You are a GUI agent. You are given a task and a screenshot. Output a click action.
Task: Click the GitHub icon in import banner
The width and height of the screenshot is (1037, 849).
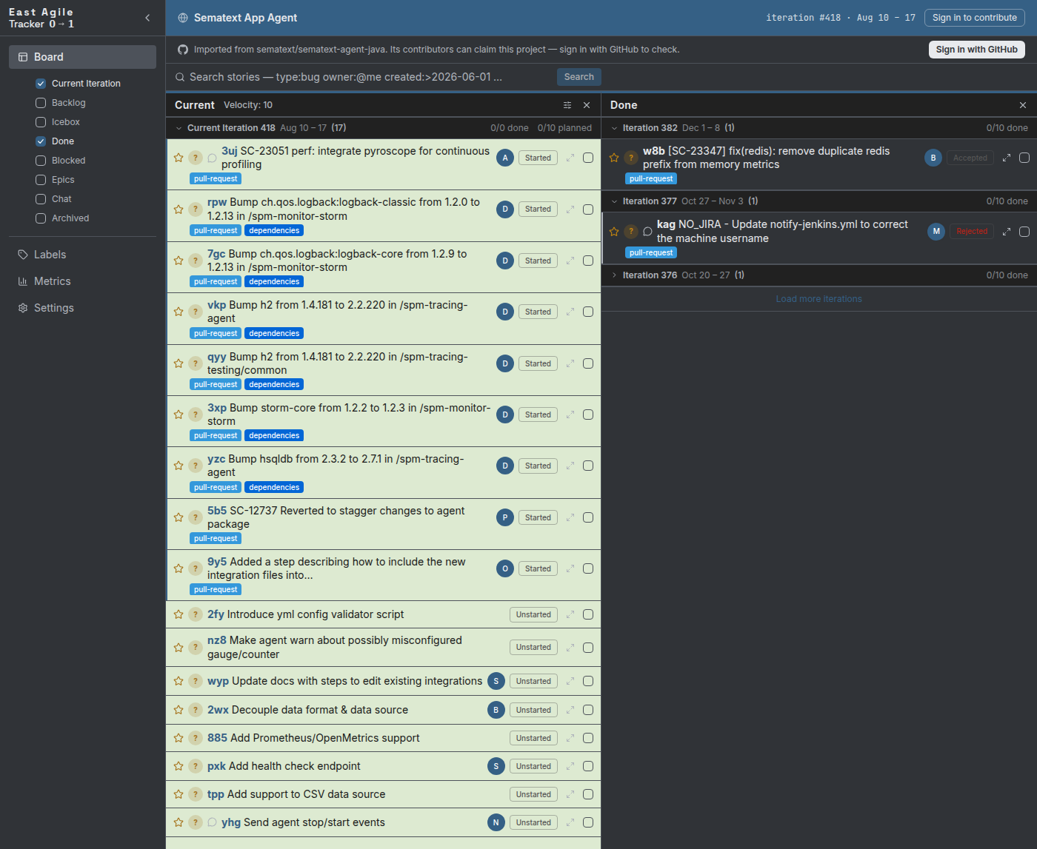pos(183,50)
